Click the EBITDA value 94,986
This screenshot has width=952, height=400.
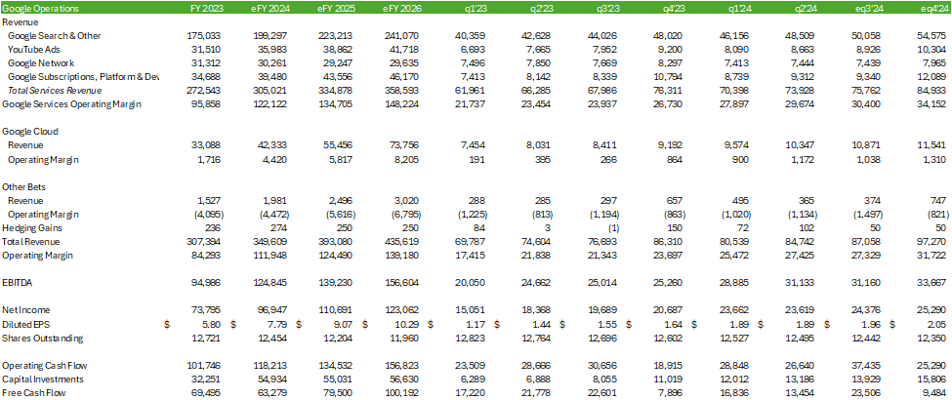tap(205, 283)
